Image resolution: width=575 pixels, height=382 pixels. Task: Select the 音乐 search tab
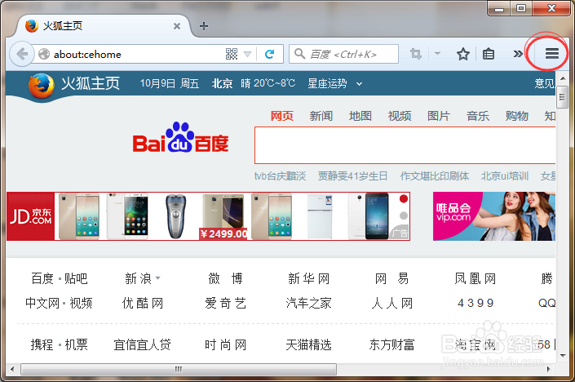pyautogui.click(x=478, y=116)
